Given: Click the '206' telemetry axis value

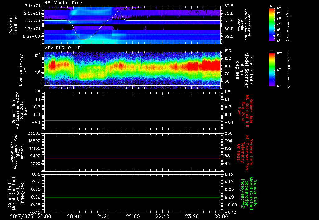Looking at the screenshot, I should click(228, 141).
